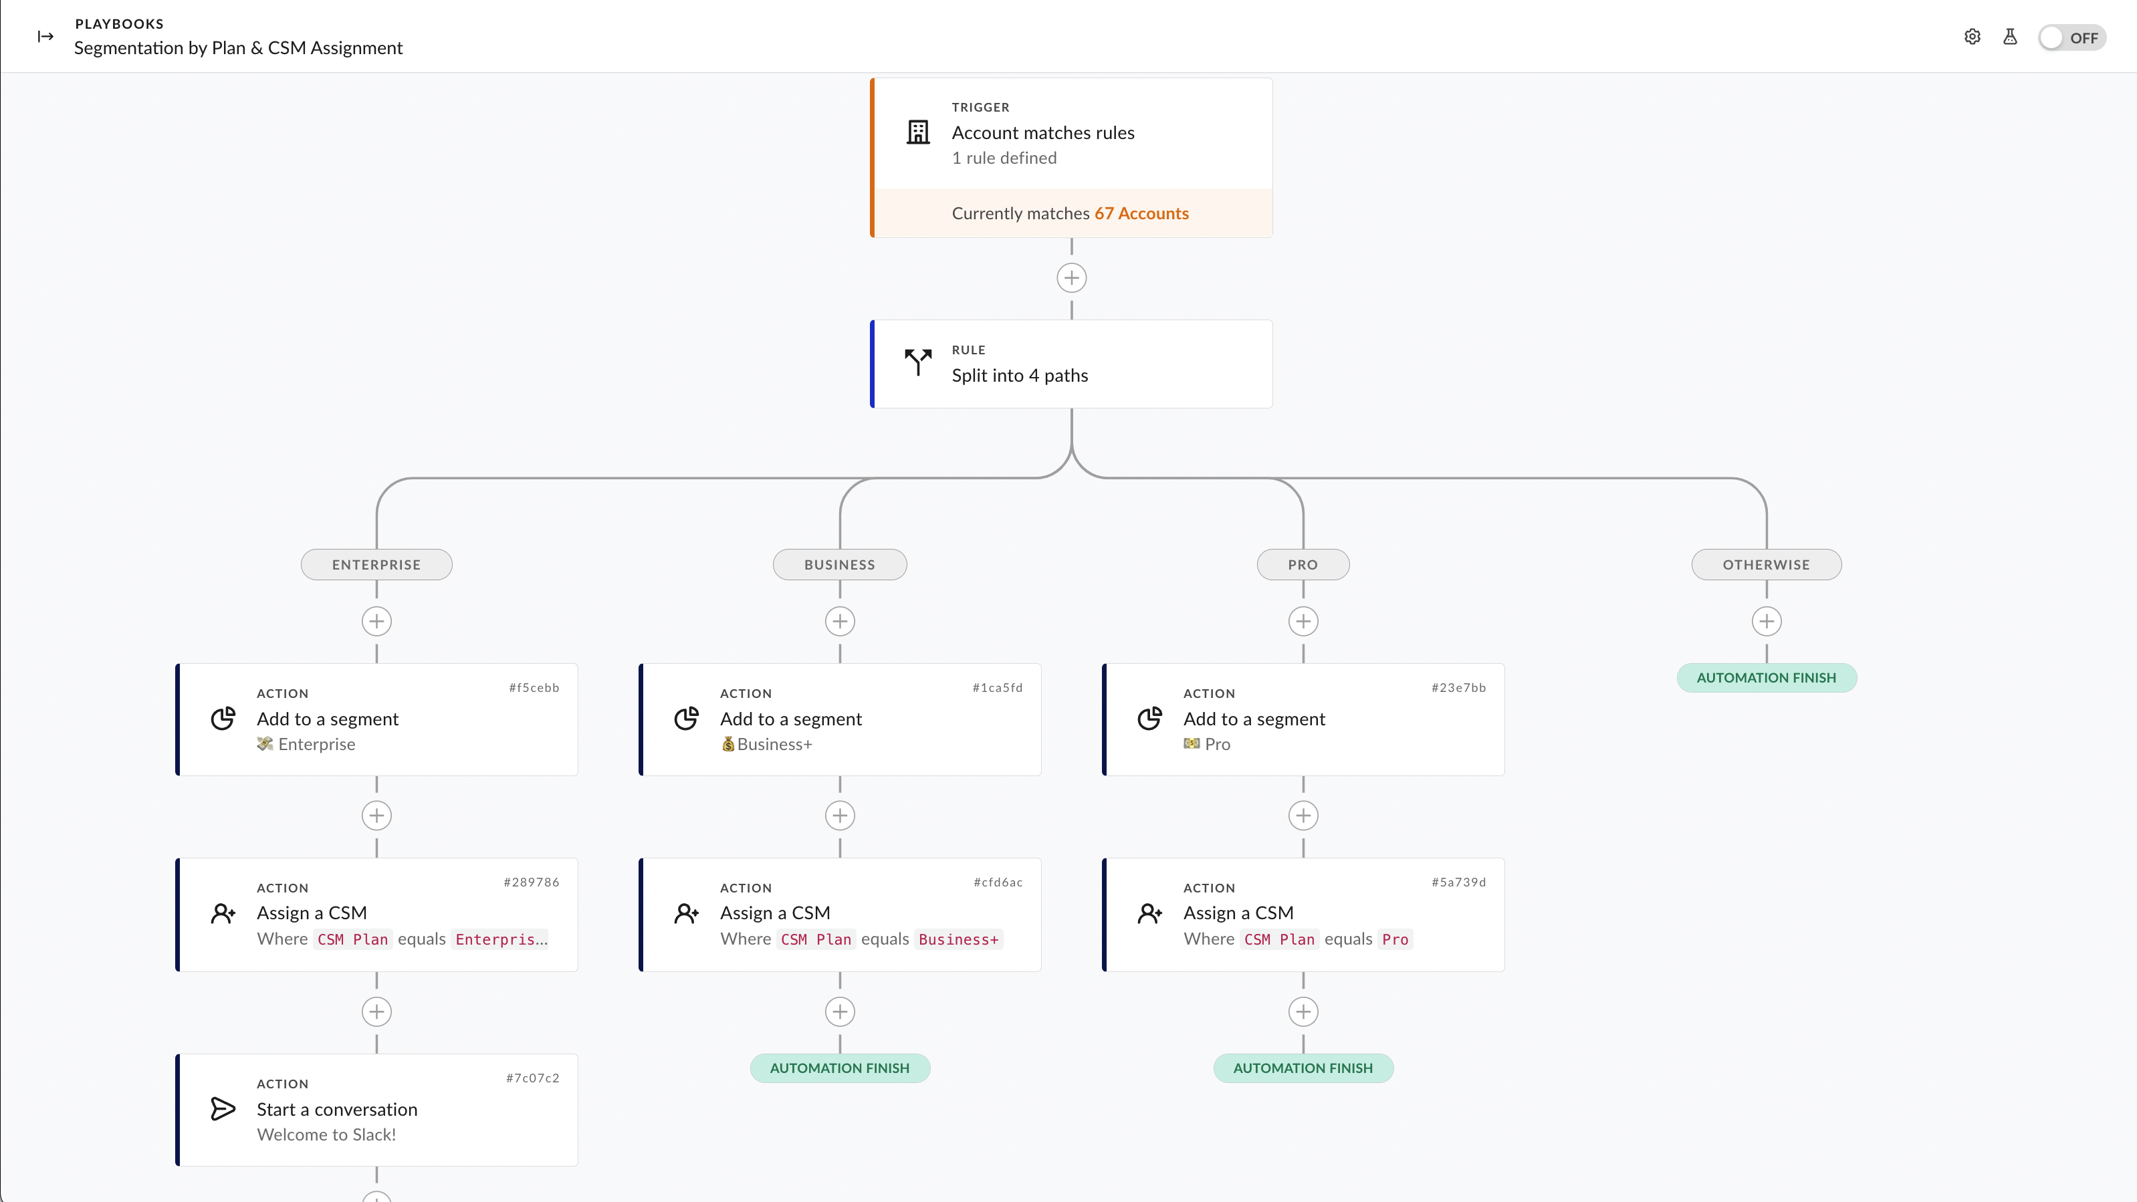
Task: Click the plus button below the trigger card
Action: (1071, 278)
